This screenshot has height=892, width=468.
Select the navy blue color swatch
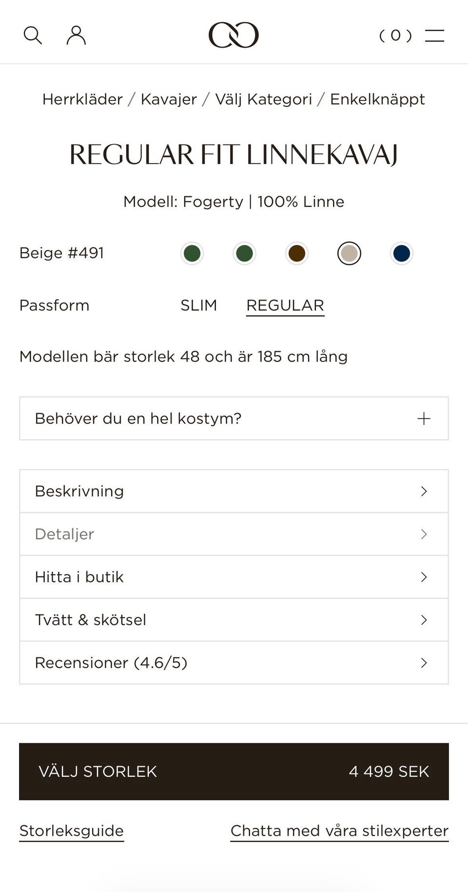pos(402,254)
